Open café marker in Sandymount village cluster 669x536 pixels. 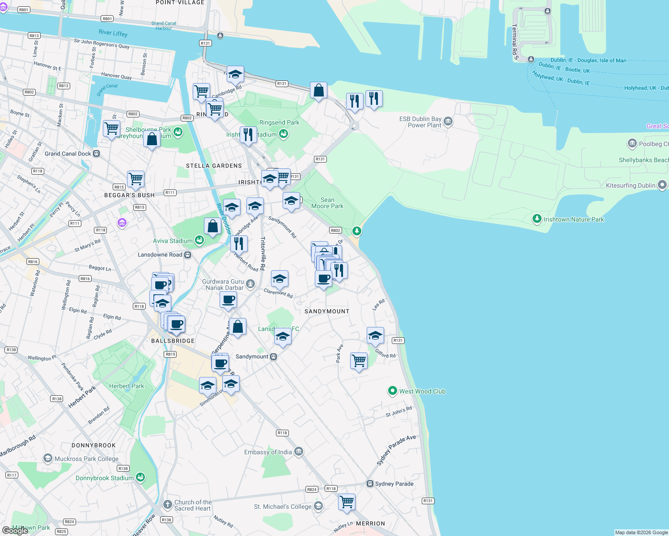pyautogui.click(x=323, y=279)
